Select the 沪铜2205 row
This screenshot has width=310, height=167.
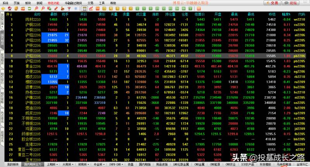(x=155, y=25)
